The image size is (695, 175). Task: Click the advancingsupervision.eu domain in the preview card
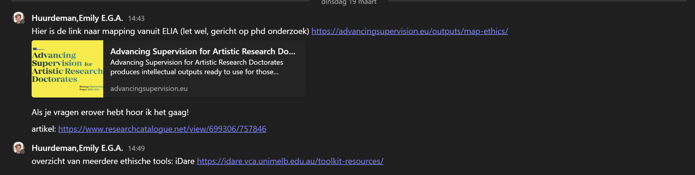coord(149,89)
